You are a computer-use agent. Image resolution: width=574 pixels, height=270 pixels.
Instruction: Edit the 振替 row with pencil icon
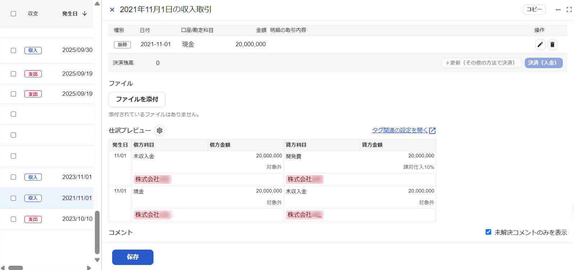pyautogui.click(x=540, y=44)
